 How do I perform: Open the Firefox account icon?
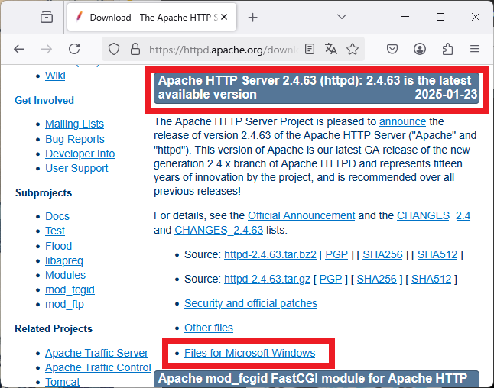pyautogui.click(x=420, y=49)
